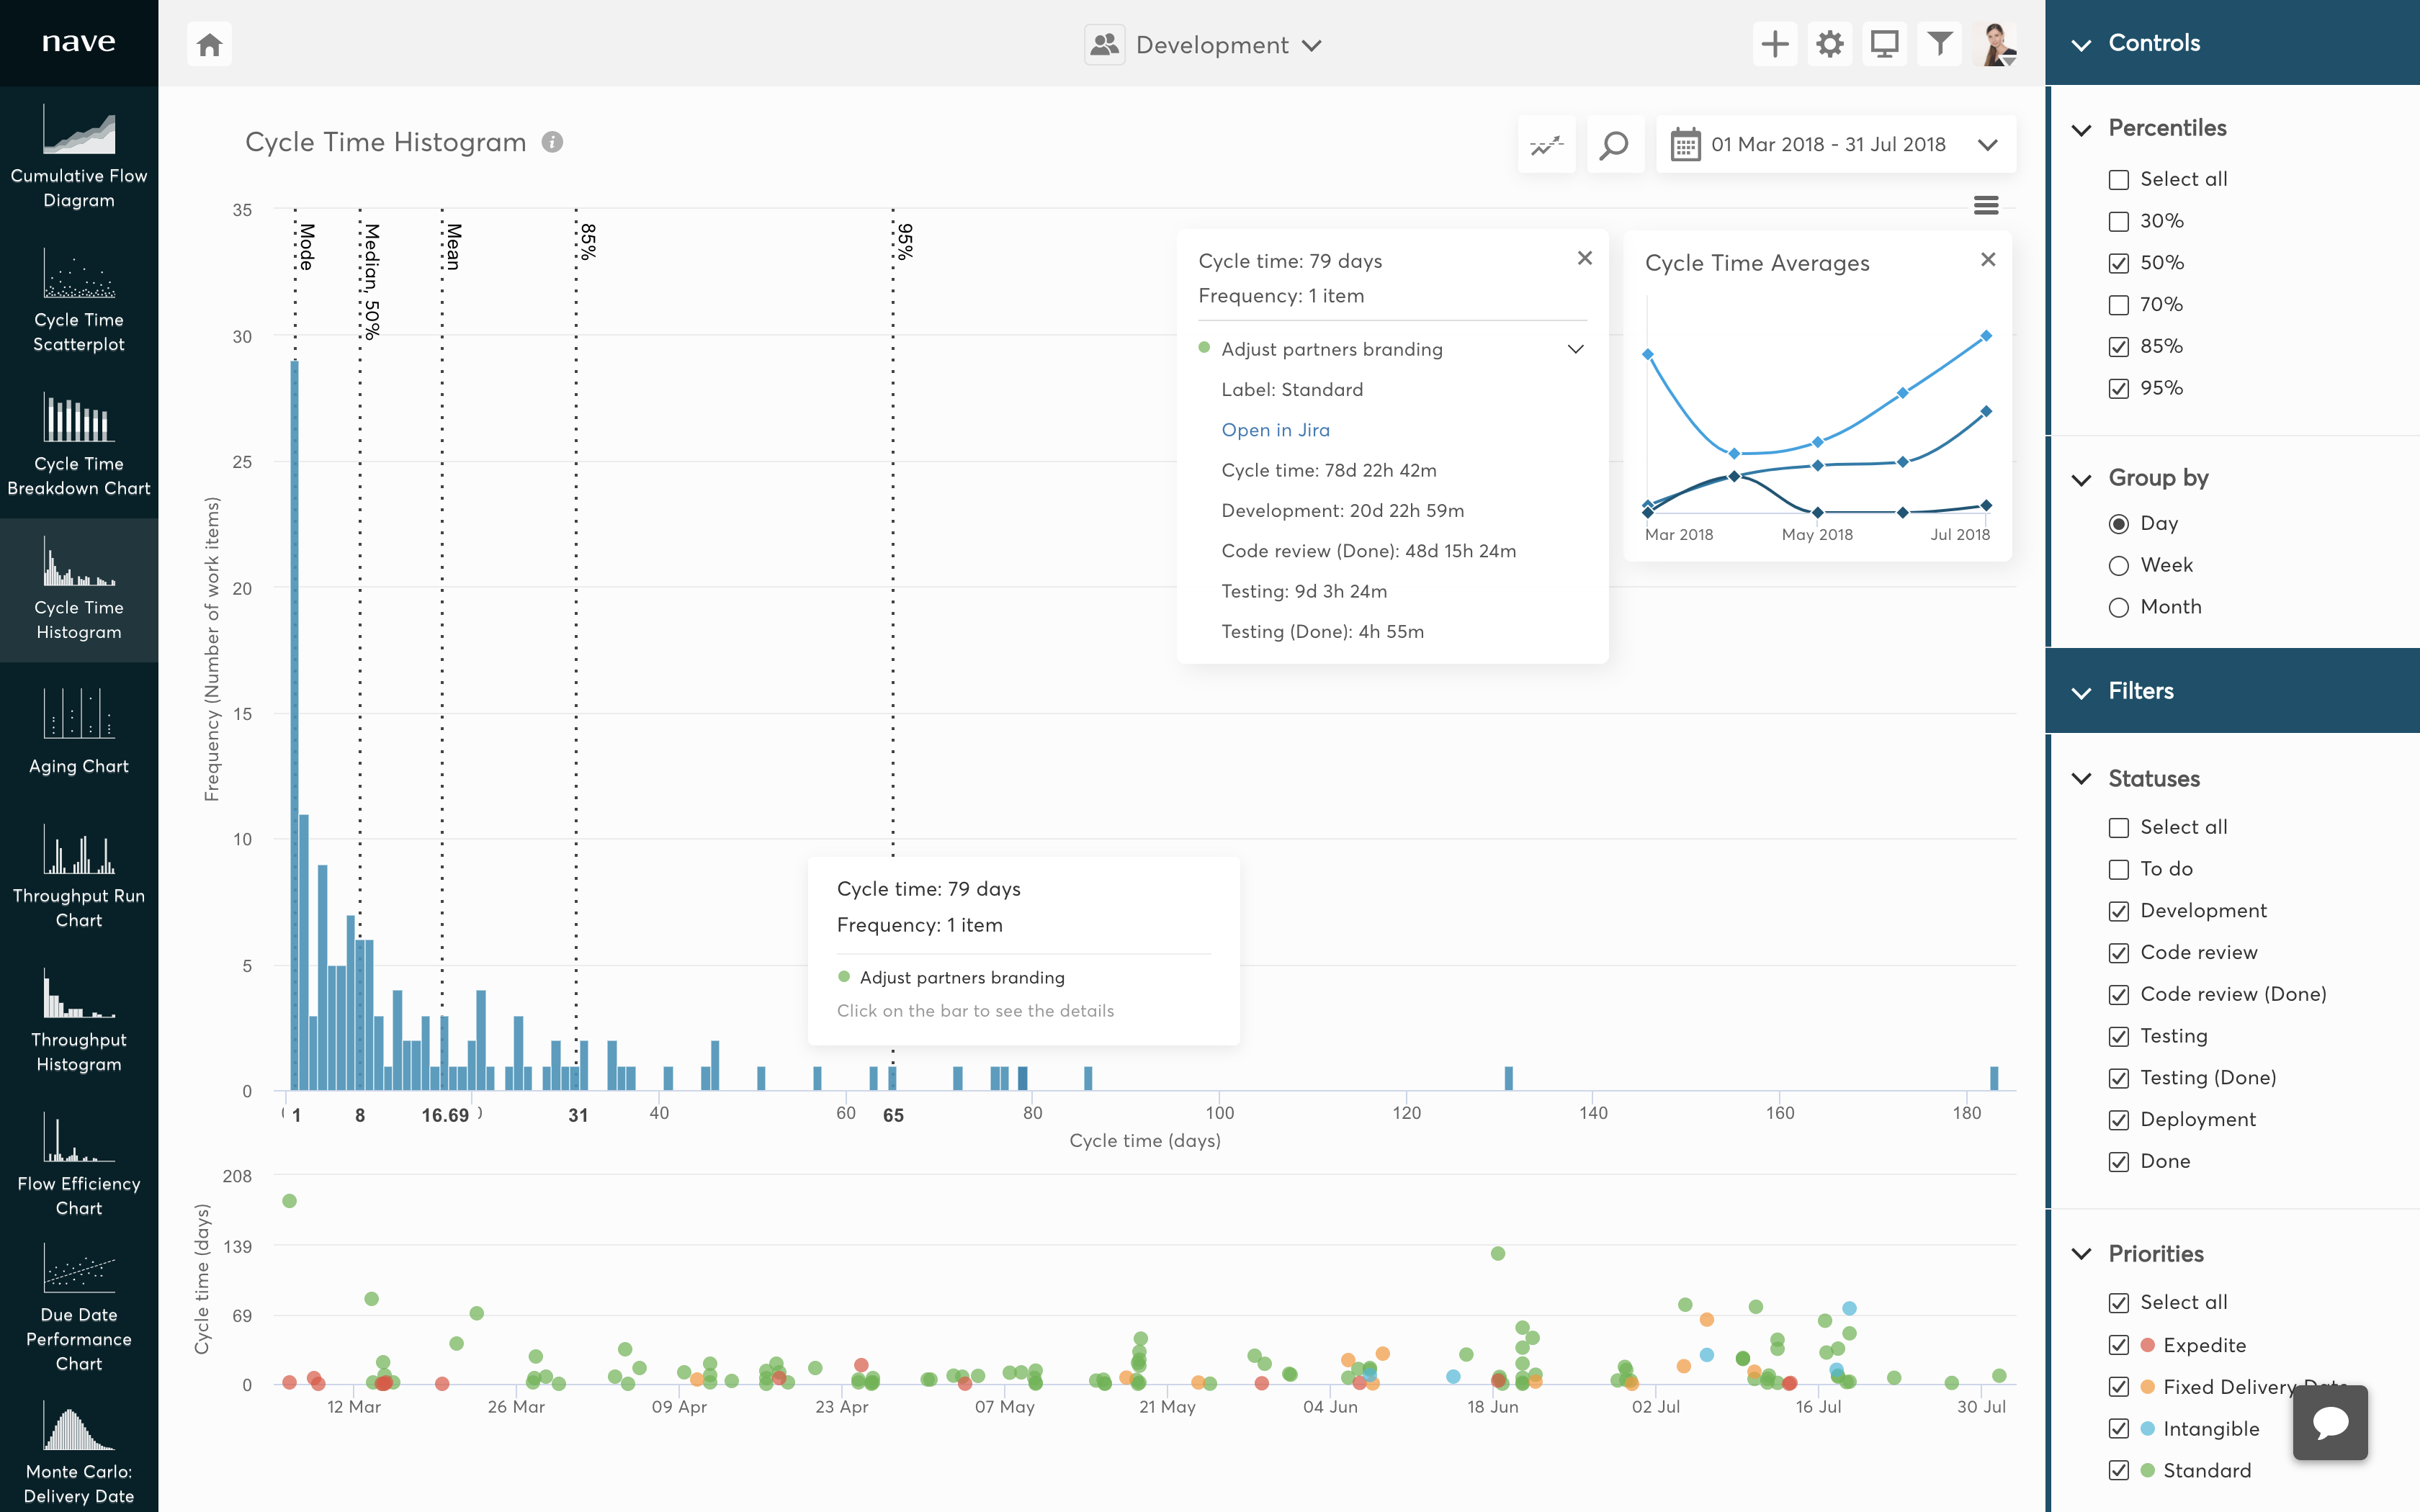
Task: Open the funnel filter icon
Action: [1939, 44]
